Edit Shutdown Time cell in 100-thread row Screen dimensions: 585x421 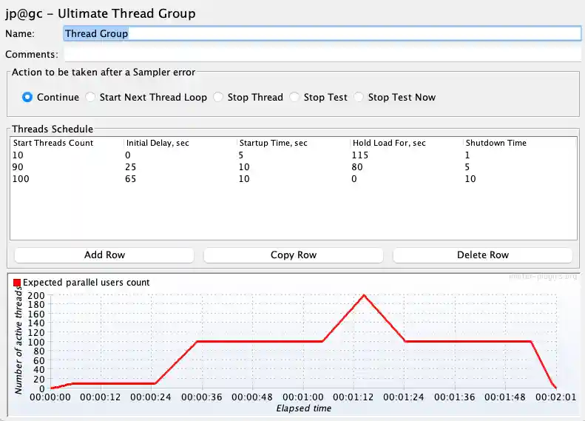(x=520, y=179)
